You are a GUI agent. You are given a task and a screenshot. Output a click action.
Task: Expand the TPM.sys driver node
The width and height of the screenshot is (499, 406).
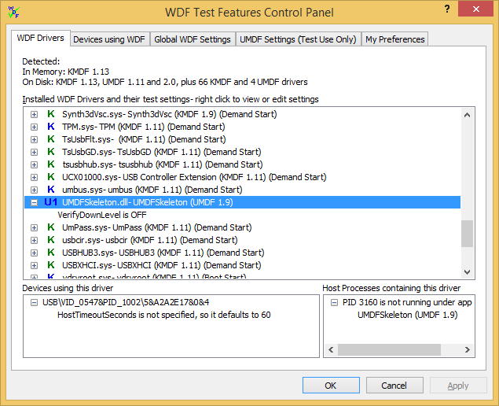[34, 127]
